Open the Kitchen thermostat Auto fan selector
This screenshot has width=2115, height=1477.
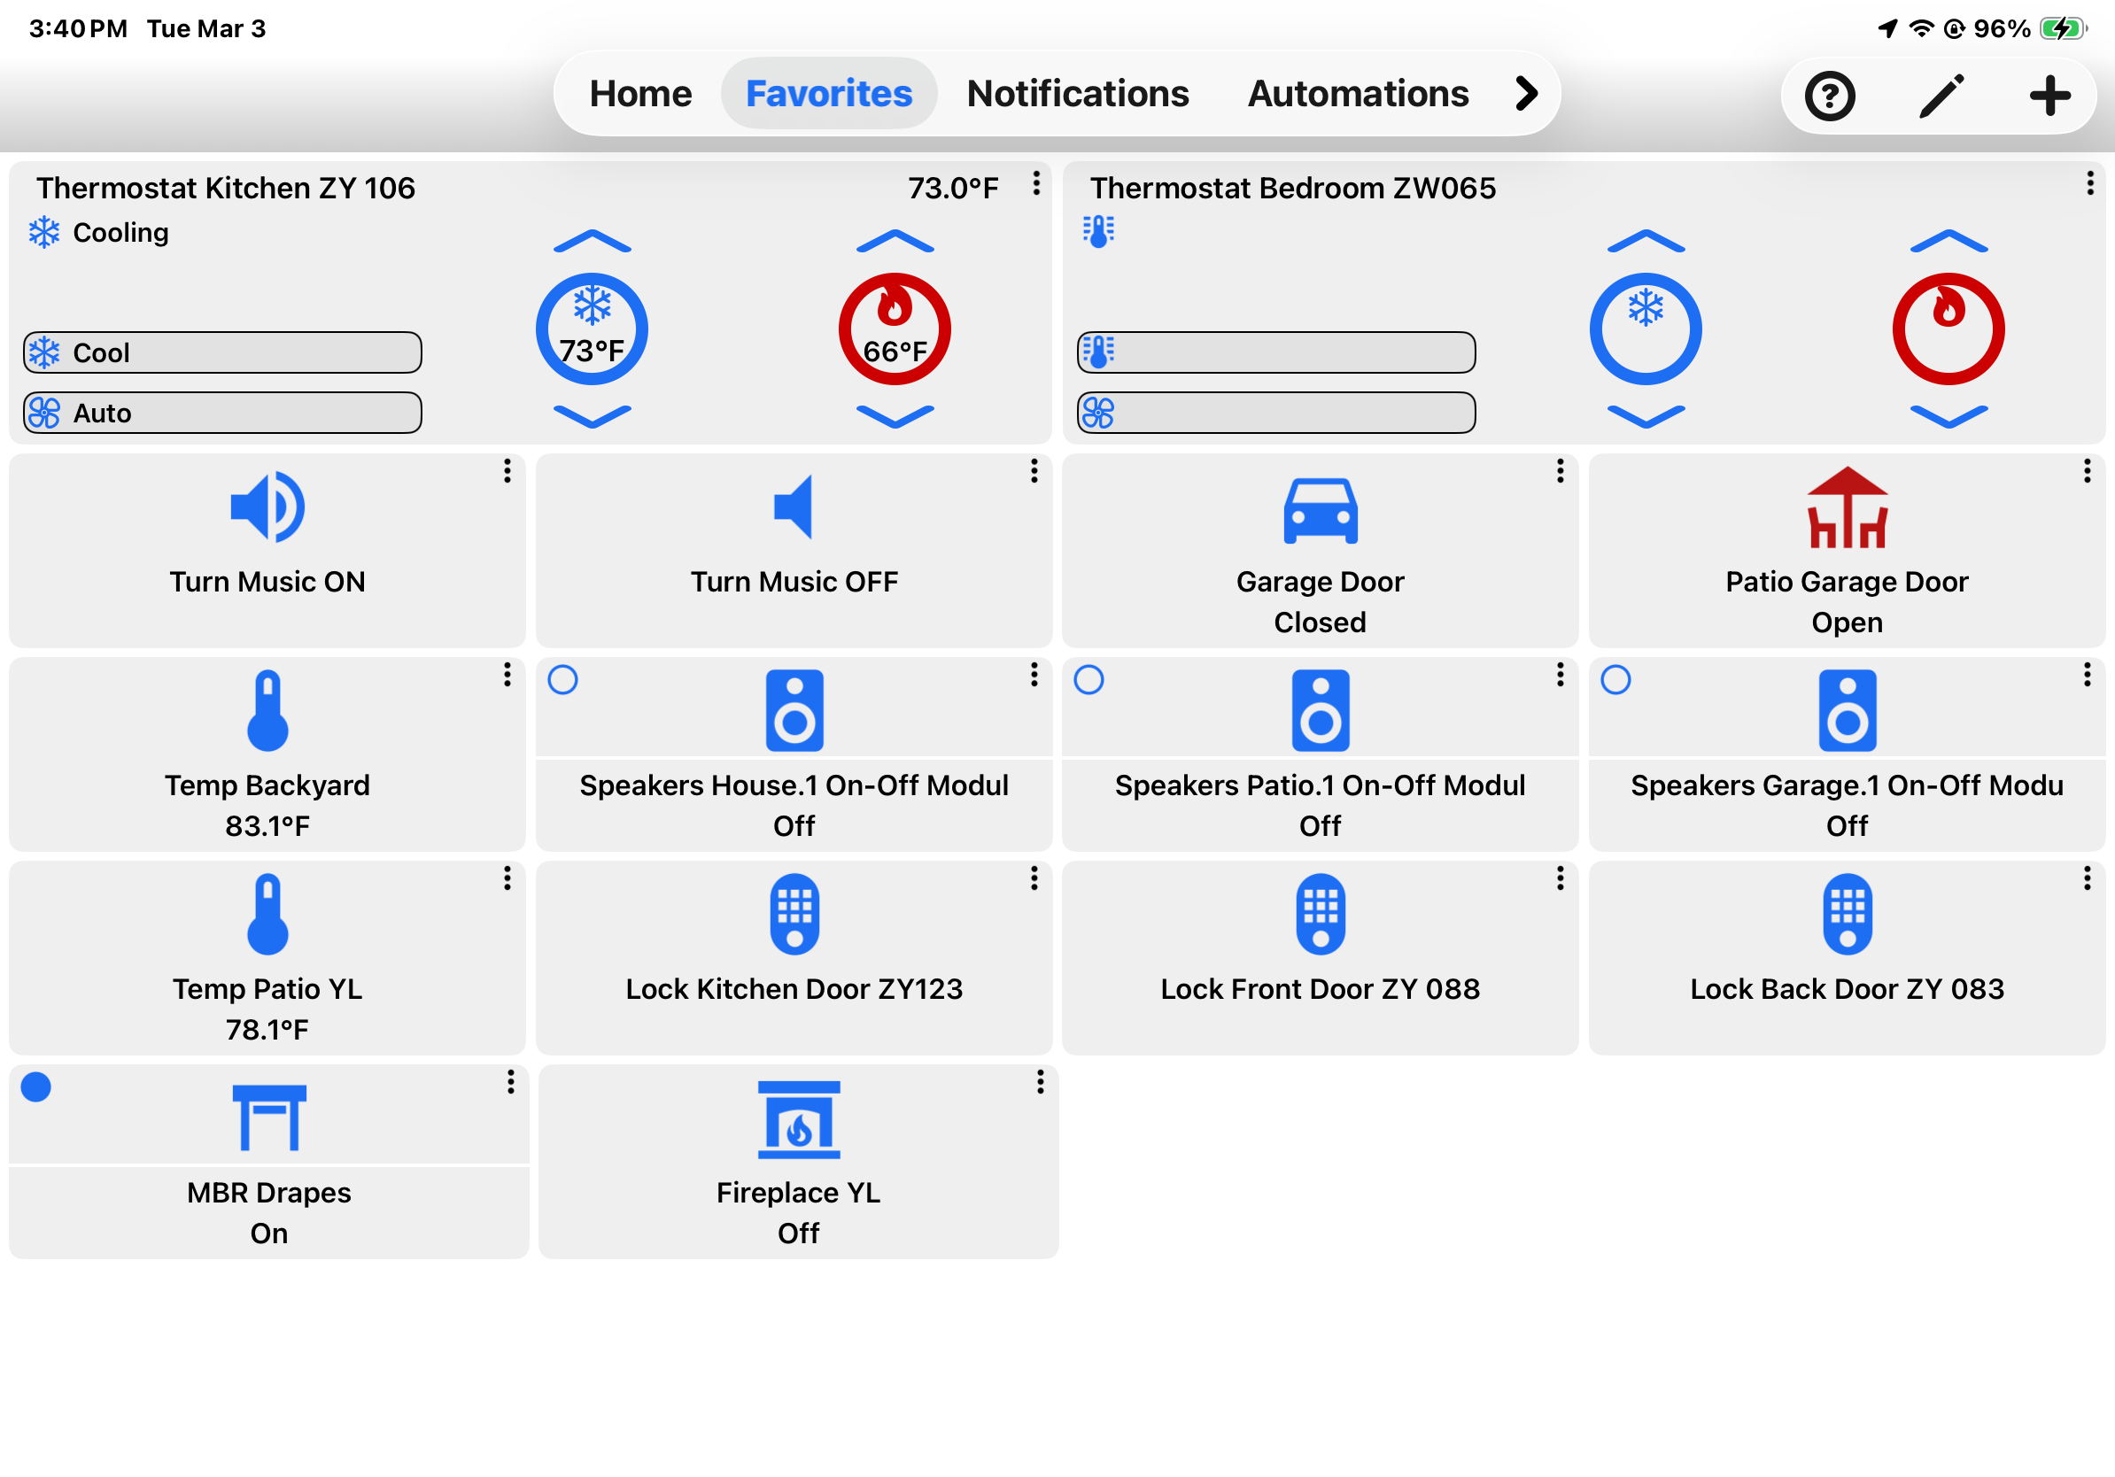pyautogui.click(x=222, y=413)
